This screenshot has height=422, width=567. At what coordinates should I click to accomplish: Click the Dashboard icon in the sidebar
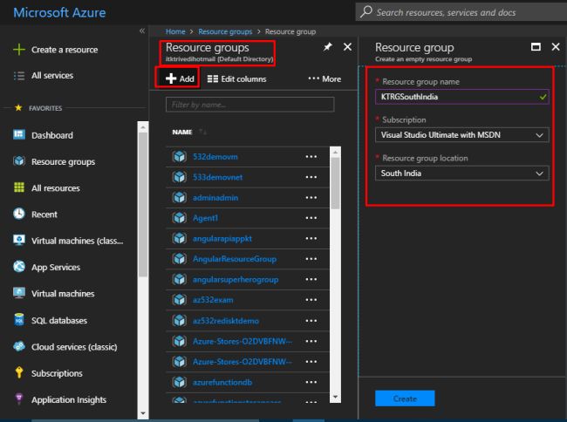click(19, 135)
